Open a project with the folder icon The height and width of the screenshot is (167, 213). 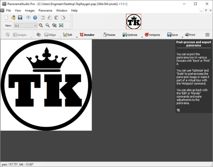13,18
